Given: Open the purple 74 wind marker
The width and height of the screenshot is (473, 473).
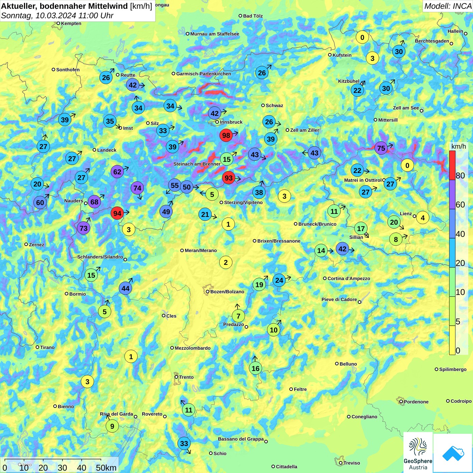Looking at the screenshot, I should click(x=137, y=188).
